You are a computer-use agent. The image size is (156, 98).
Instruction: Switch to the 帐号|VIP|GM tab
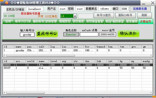23,22
